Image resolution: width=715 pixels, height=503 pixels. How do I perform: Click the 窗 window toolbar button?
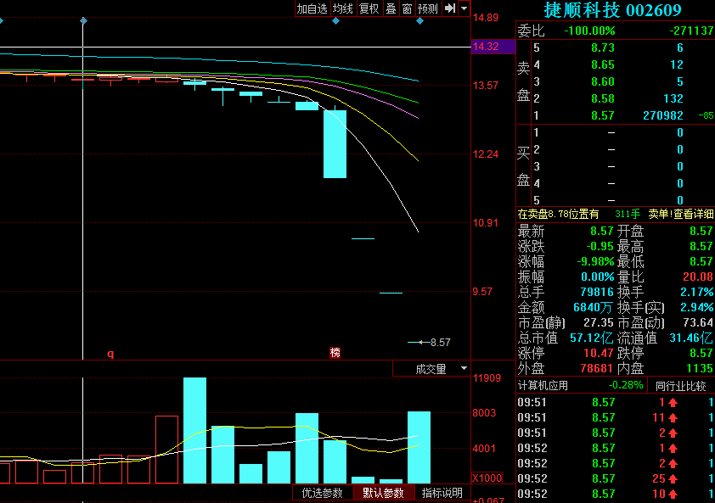pyautogui.click(x=407, y=8)
